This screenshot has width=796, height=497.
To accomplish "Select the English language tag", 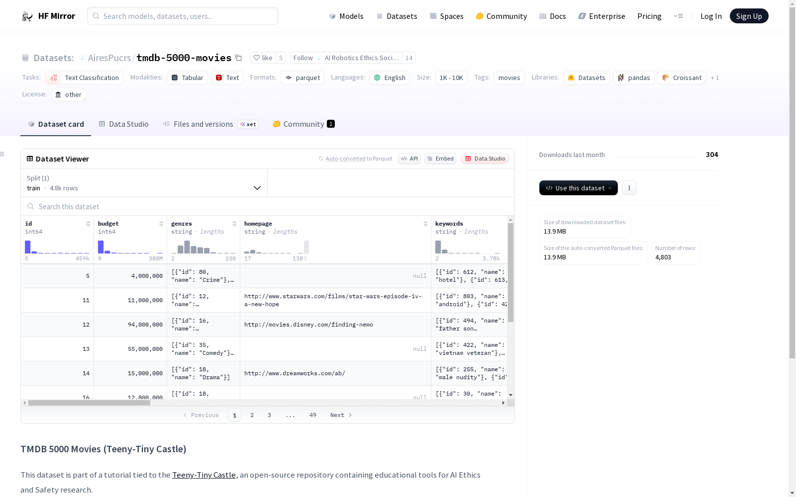I will (x=390, y=78).
